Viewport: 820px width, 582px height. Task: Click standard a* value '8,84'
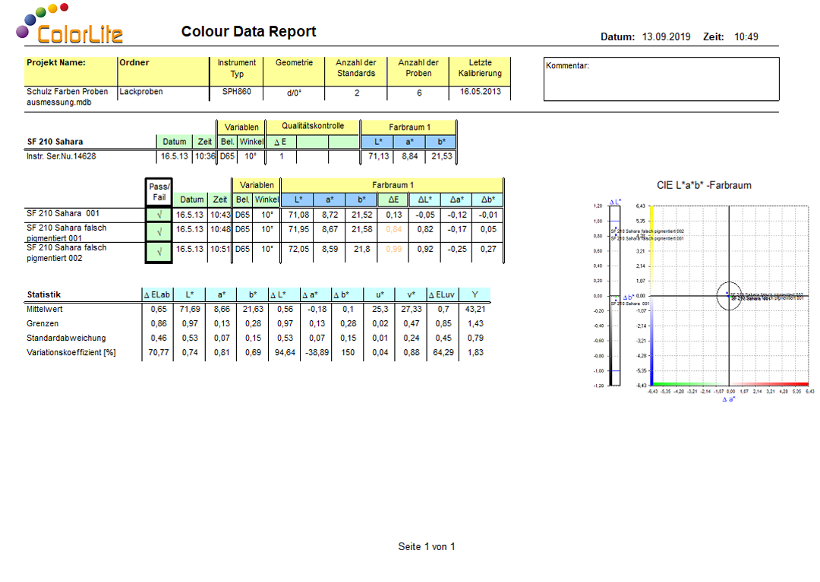coord(410,156)
